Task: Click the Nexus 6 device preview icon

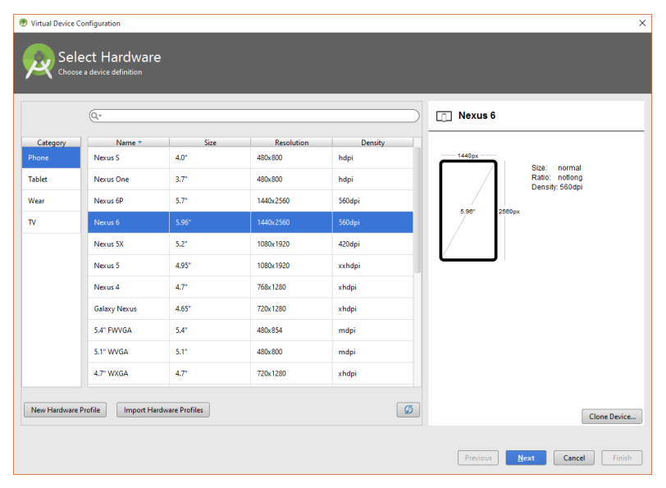Action: (444, 116)
